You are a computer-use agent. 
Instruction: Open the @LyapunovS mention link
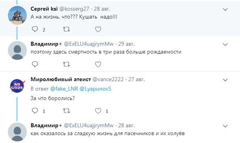pos(95,89)
